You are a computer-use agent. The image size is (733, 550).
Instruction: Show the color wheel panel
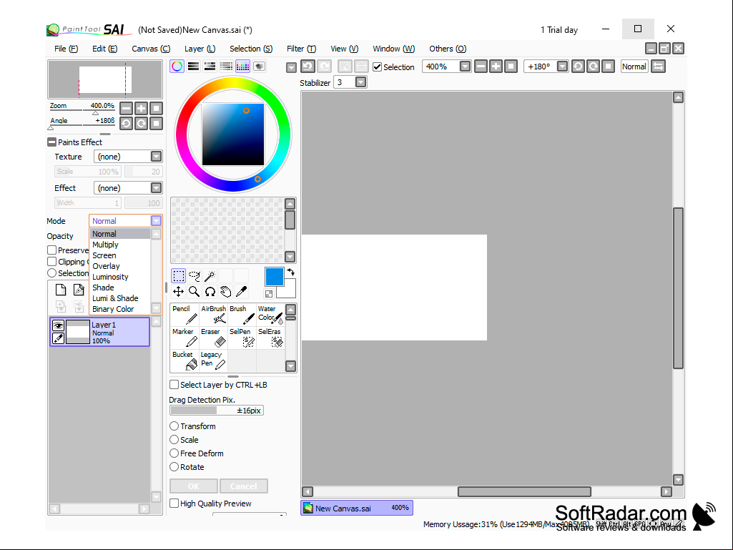click(177, 67)
